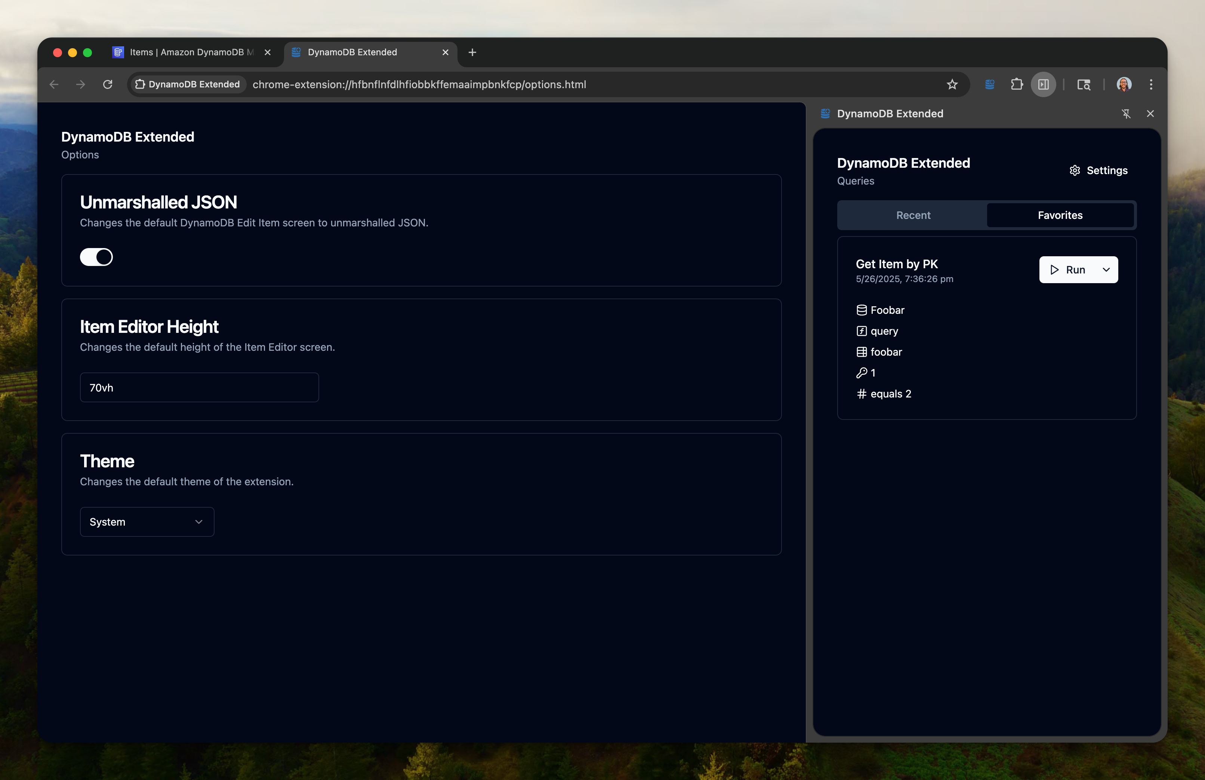Toggle the Chrome side panel button
The width and height of the screenshot is (1205, 780).
pyautogui.click(x=1044, y=84)
